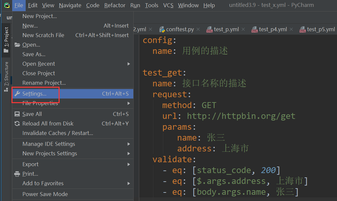The image size is (337, 201).
Task: Click the YML icon on test_p5.yml tab
Action: (303, 29)
